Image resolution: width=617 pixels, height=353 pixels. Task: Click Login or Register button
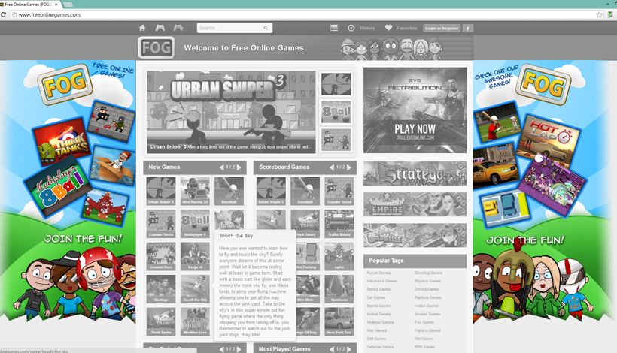(x=442, y=29)
